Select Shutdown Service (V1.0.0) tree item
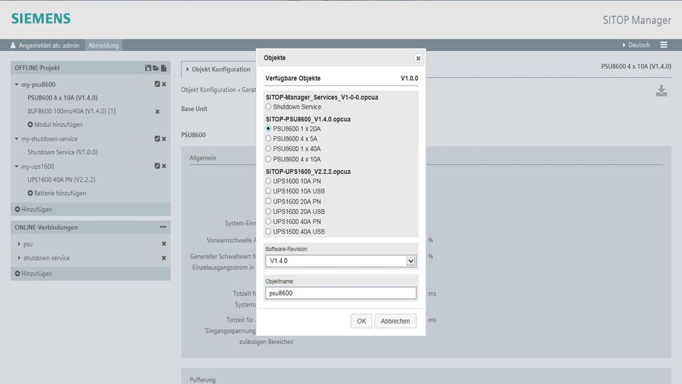682x384 pixels. [62, 152]
